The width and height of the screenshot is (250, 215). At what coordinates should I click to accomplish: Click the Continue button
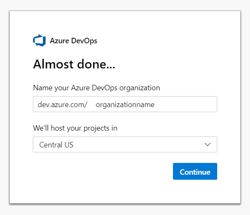[195, 171]
